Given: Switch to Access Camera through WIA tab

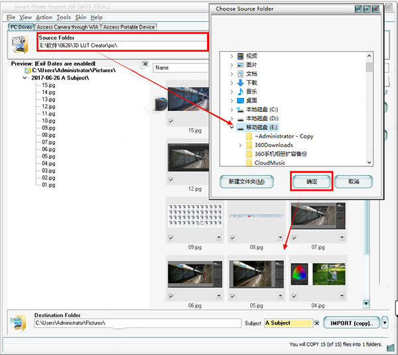Looking at the screenshot, I should (68, 27).
